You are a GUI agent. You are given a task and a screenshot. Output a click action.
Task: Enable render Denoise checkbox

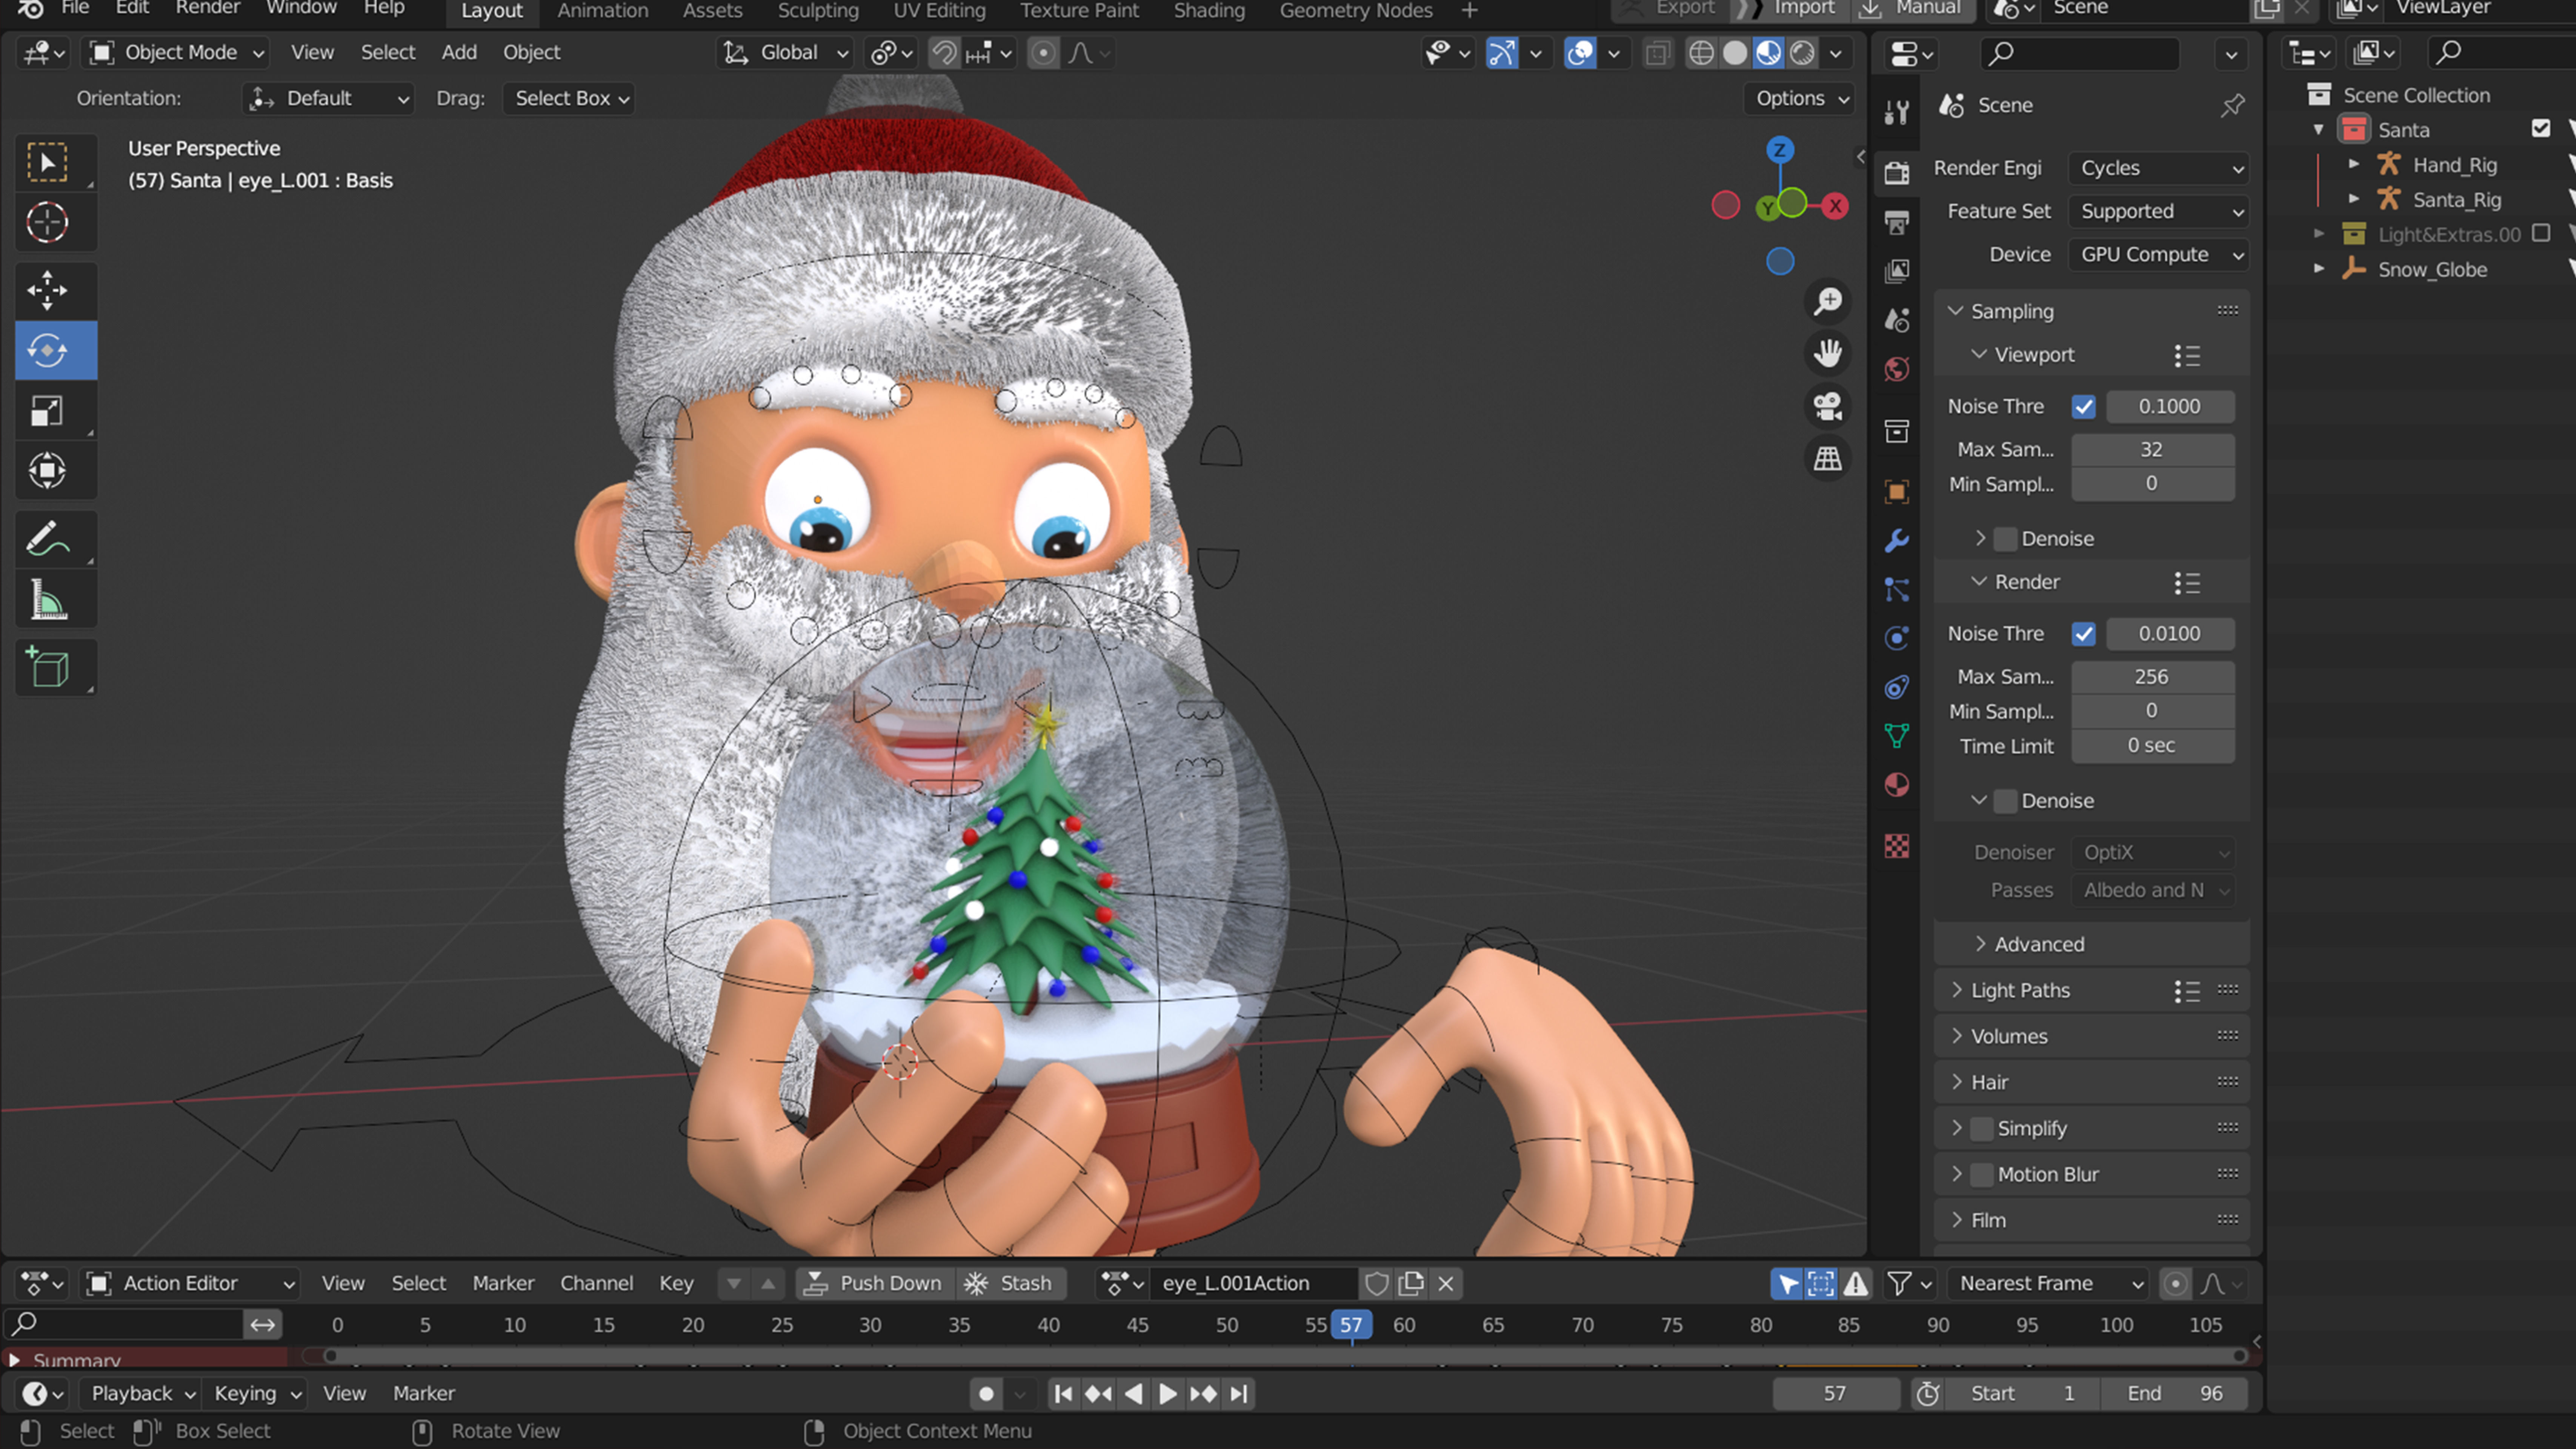[2005, 801]
